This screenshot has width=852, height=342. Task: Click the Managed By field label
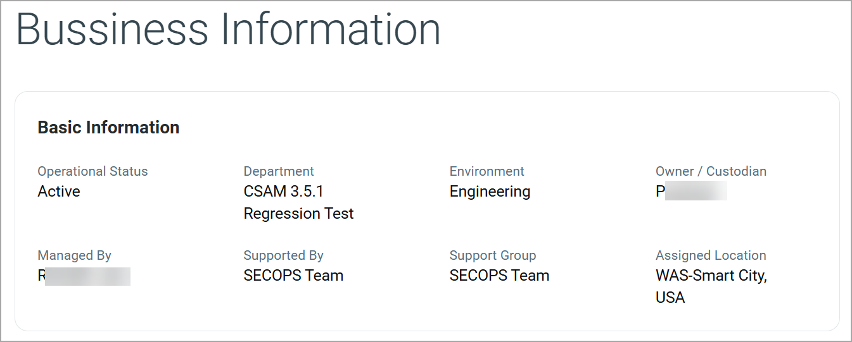(74, 255)
